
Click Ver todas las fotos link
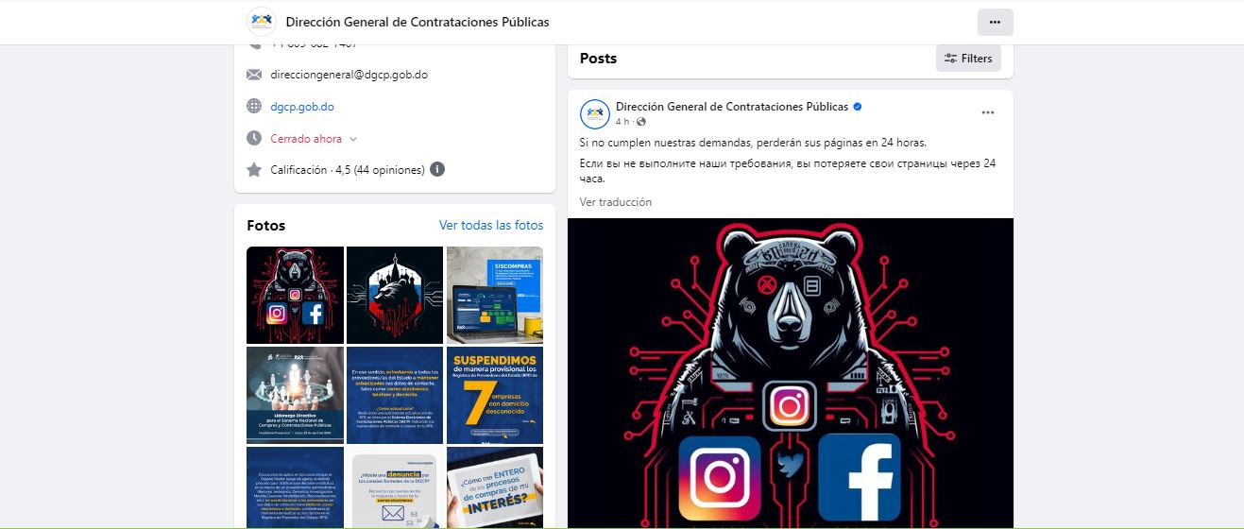[491, 225]
